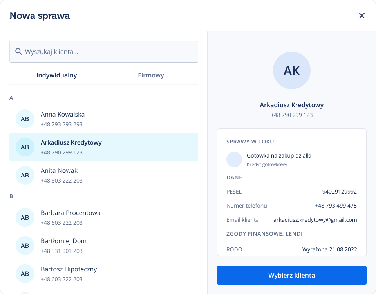
Task: Click the email arkadiusz.kredytowy@gmail.com
Action: 315,220
